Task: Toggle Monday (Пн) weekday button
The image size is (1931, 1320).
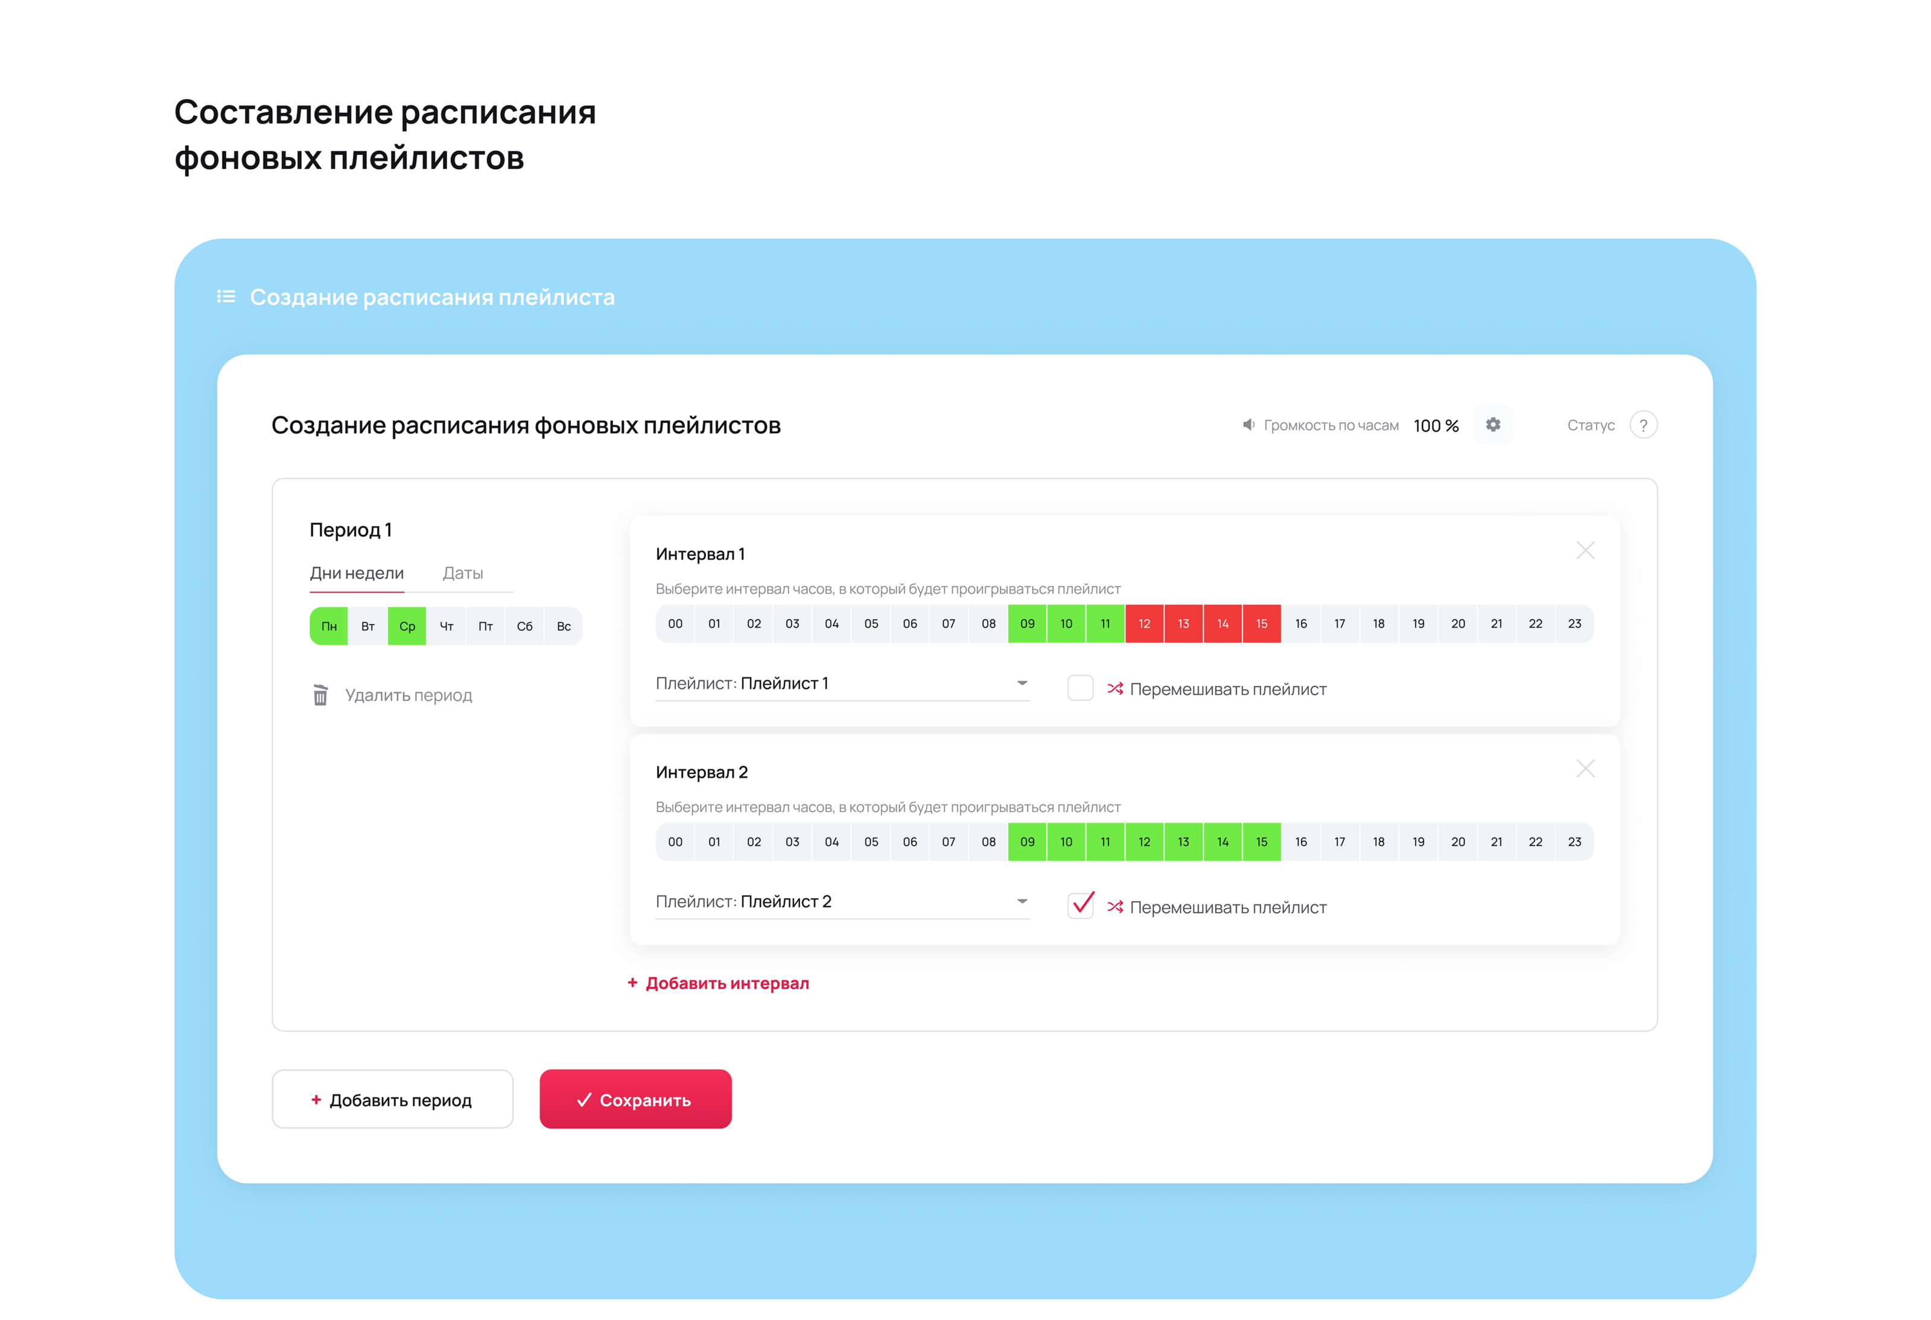Action: 329,626
